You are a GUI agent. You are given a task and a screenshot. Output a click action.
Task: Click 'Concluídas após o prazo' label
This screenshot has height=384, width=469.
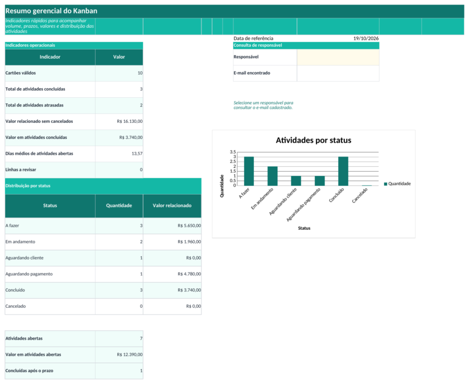pos(30,371)
